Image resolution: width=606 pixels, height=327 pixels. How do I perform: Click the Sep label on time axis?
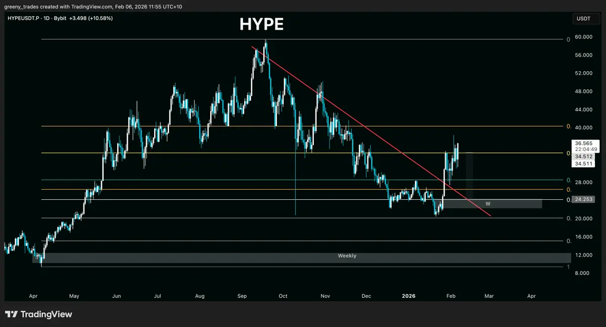pos(242,296)
